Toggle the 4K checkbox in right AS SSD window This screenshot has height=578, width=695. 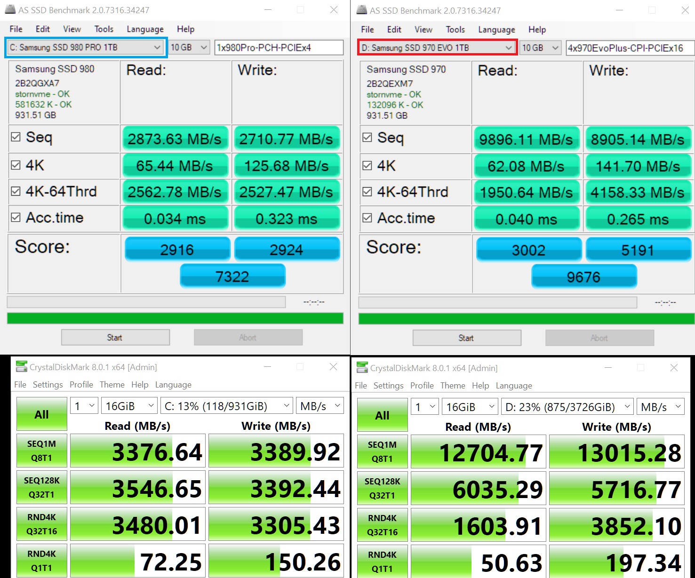[x=367, y=166]
